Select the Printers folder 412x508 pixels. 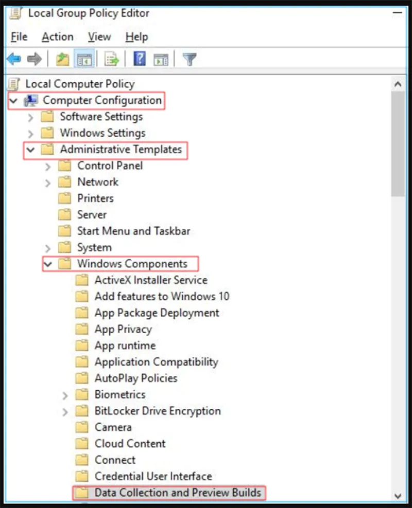point(95,198)
